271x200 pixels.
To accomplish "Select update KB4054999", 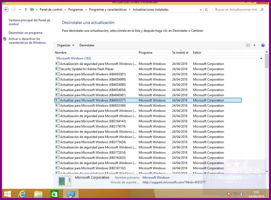I will pos(148,79).
